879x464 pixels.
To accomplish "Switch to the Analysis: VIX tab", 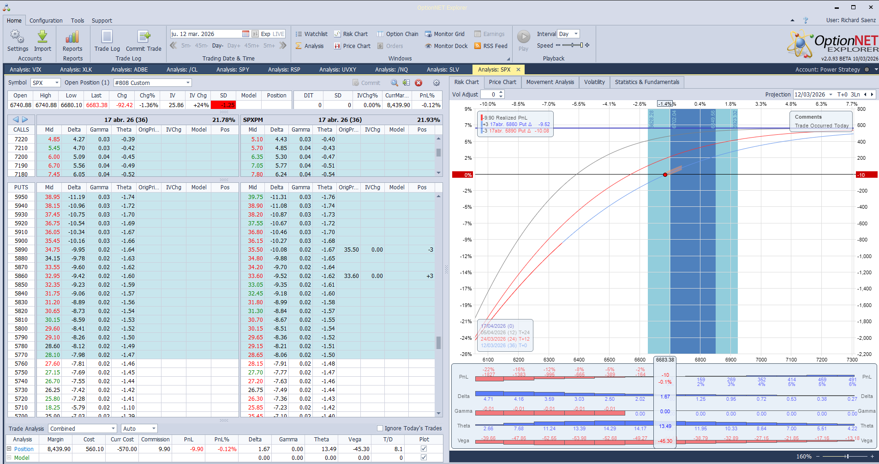I will tap(26, 70).
